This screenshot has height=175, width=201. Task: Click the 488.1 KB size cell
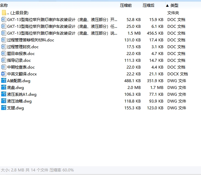(133, 81)
